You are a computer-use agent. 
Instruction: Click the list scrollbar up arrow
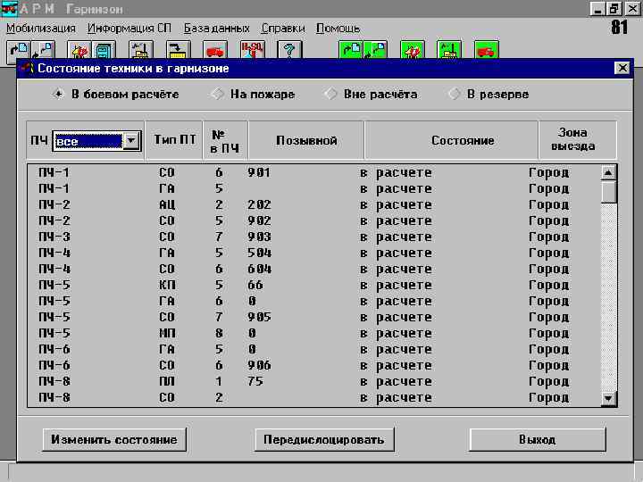(608, 172)
